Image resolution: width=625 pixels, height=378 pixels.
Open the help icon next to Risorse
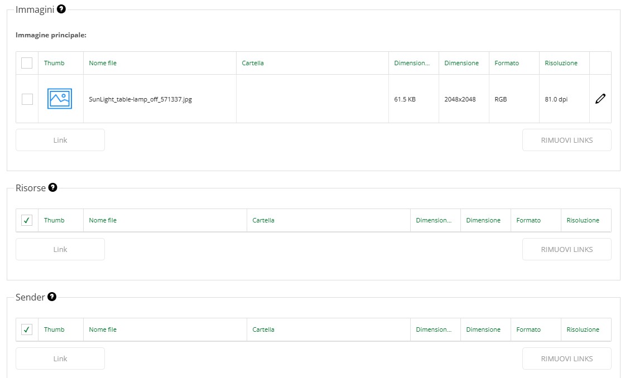click(x=52, y=187)
